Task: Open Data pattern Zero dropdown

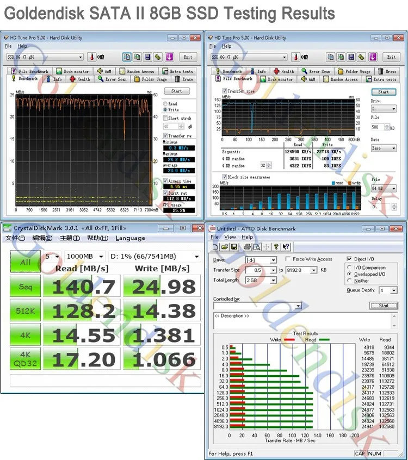Action: 384,148
